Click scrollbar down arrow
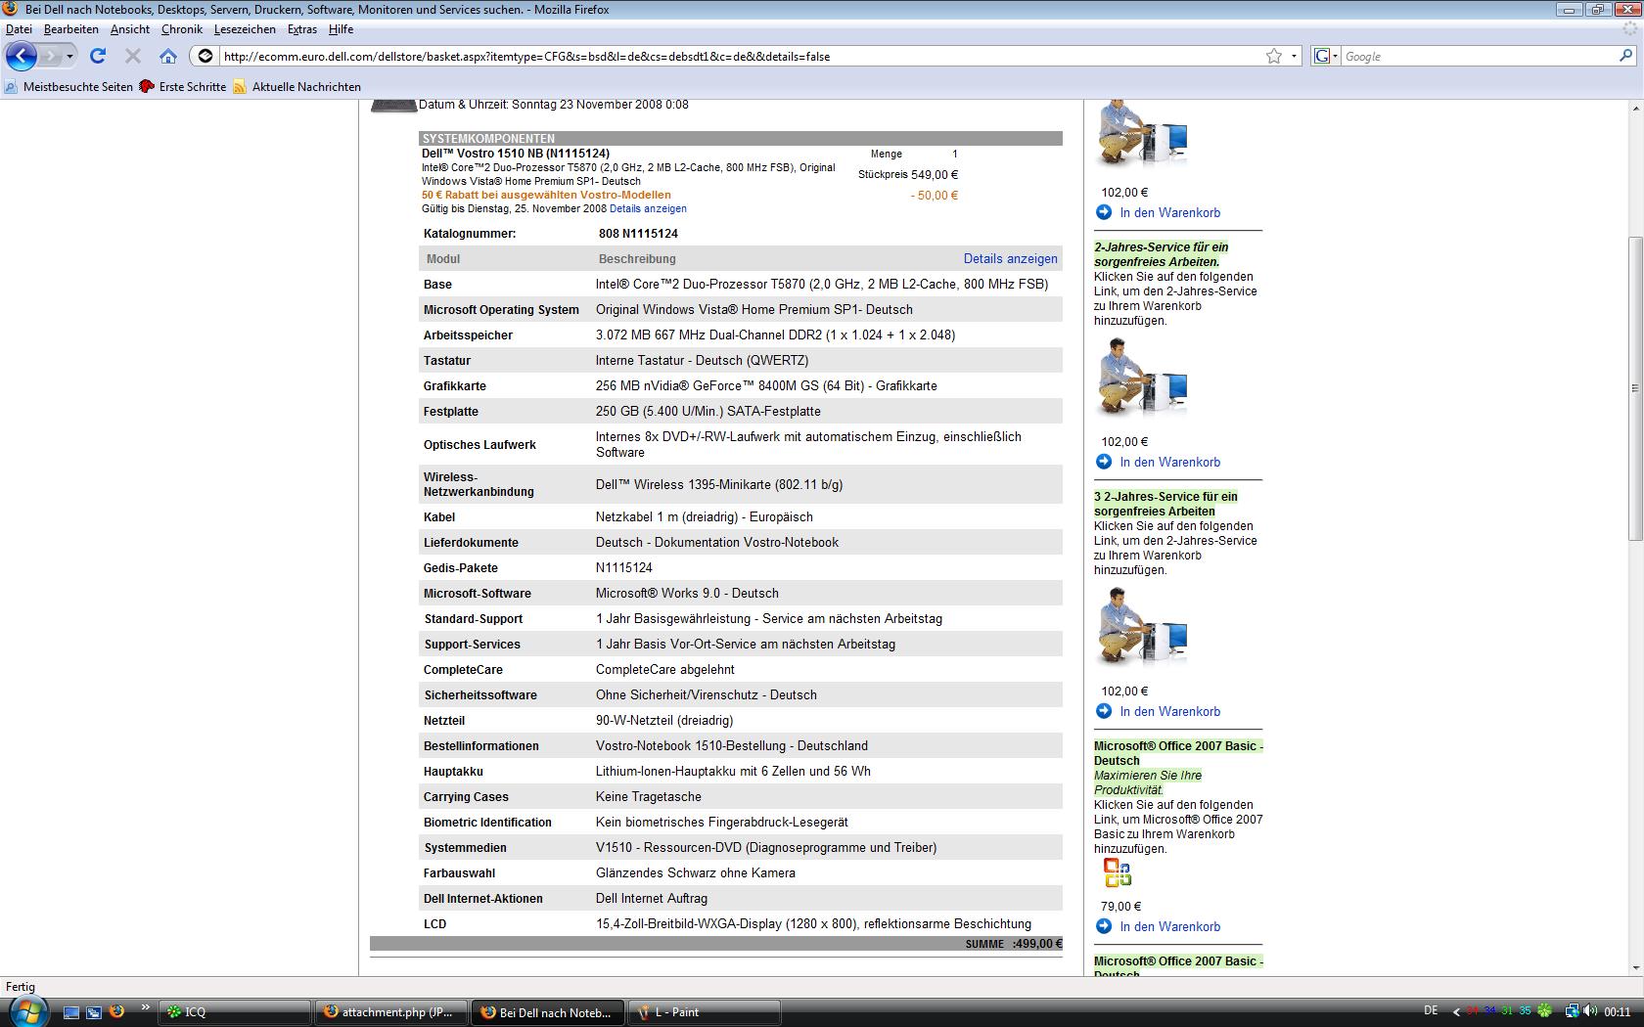 click(x=1635, y=967)
